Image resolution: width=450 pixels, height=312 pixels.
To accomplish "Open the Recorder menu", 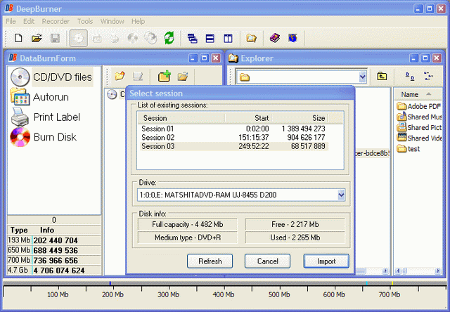I will point(56,22).
